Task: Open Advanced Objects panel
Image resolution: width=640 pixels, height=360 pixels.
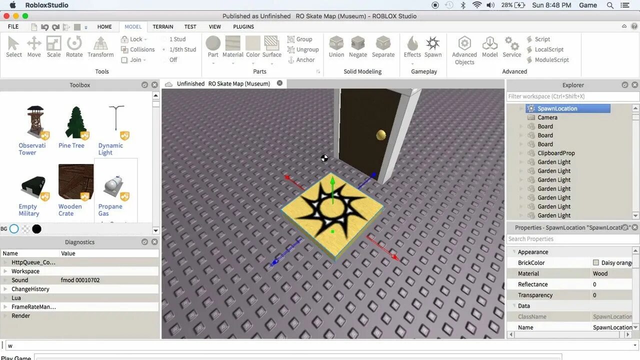Action: click(464, 50)
